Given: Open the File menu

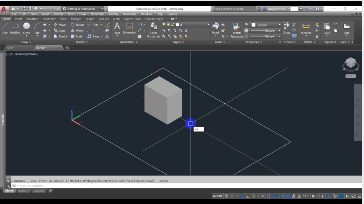Looking at the screenshot, I should (x=14, y=14).
